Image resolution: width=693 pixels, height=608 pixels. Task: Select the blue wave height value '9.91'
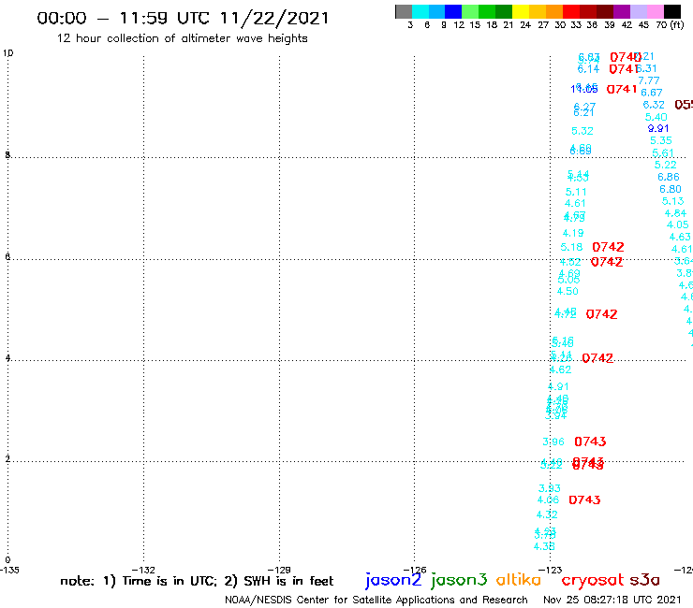point(658,128)
